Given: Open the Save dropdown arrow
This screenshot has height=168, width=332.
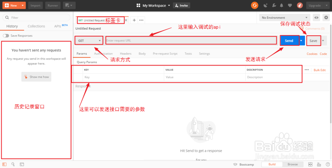Looking at the screenshot, I should 323,41.
